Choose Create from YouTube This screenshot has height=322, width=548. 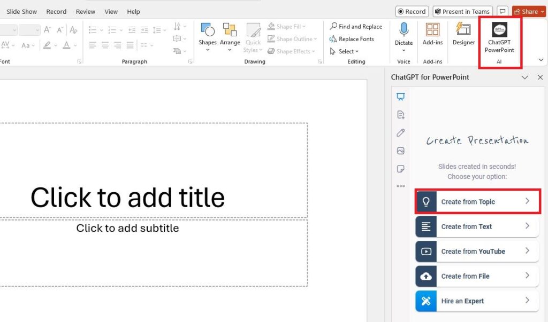pyautogui.click(x=477, y=251)
